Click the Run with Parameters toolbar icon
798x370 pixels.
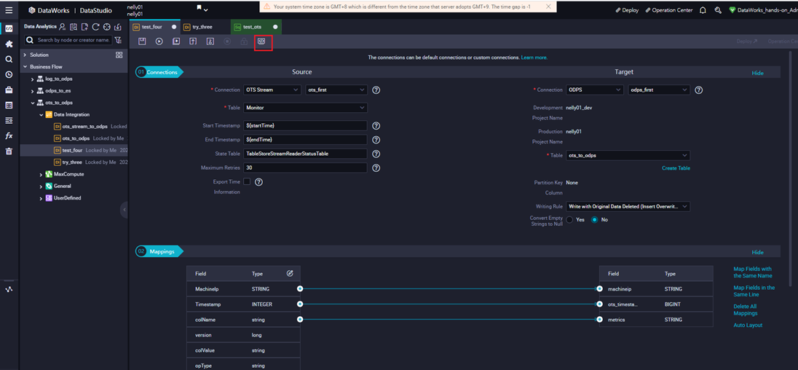176,42
